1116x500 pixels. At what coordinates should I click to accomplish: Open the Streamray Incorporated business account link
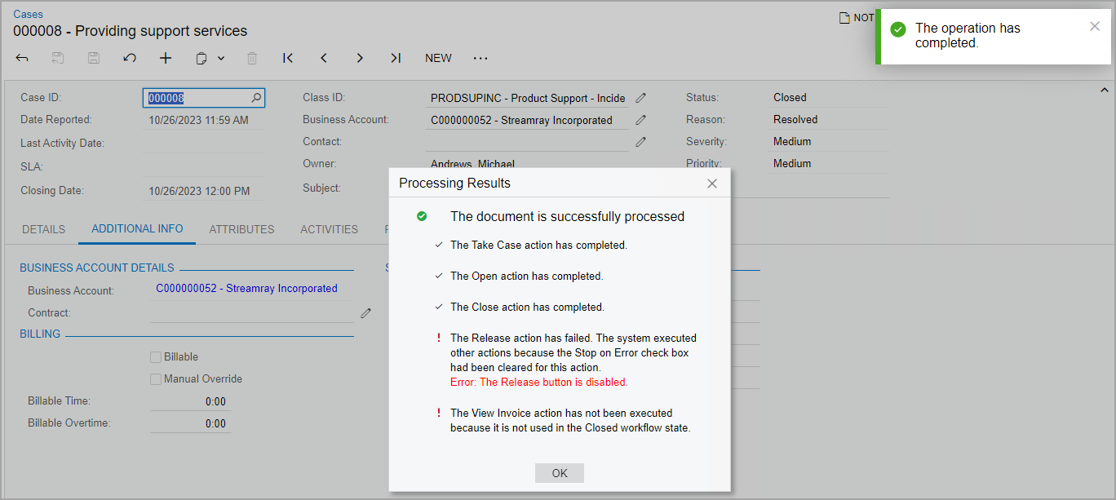click(246, 288)
